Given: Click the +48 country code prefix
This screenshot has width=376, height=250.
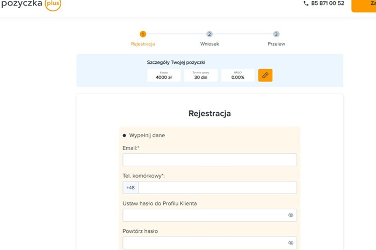Looking at the screenshot, I should tap(131, 188).
